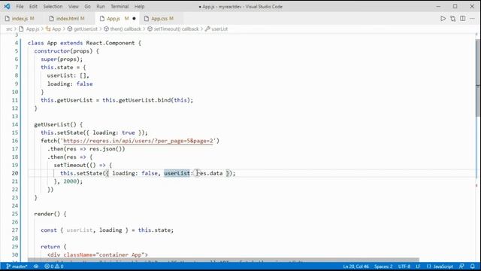
Task: Click React.Component on line 4
Action: point(110,43)
